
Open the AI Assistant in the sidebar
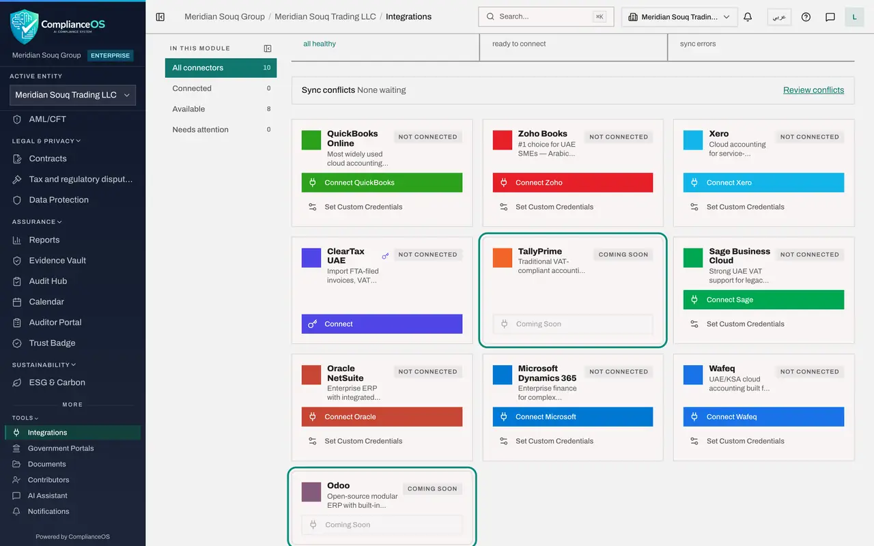click(72, 496)
